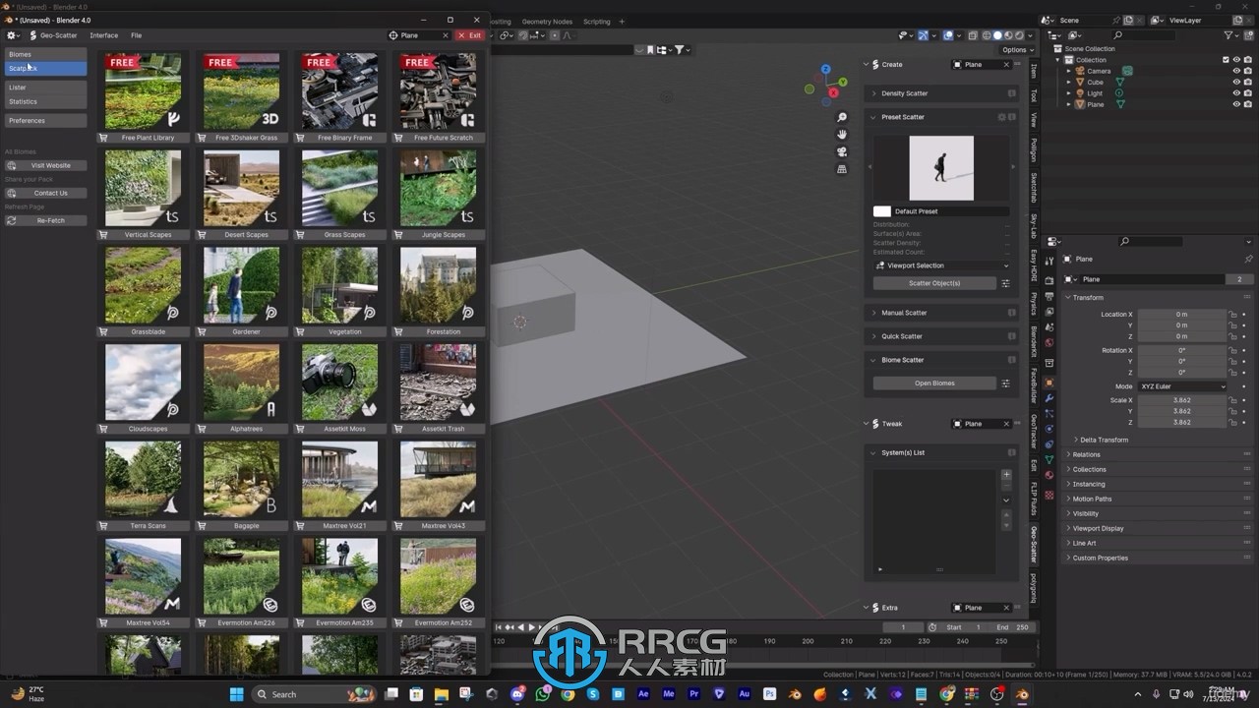The height and width of the screenshot is (708, 1259).
Task: Click the red Exit button
Action: (470, 35)
